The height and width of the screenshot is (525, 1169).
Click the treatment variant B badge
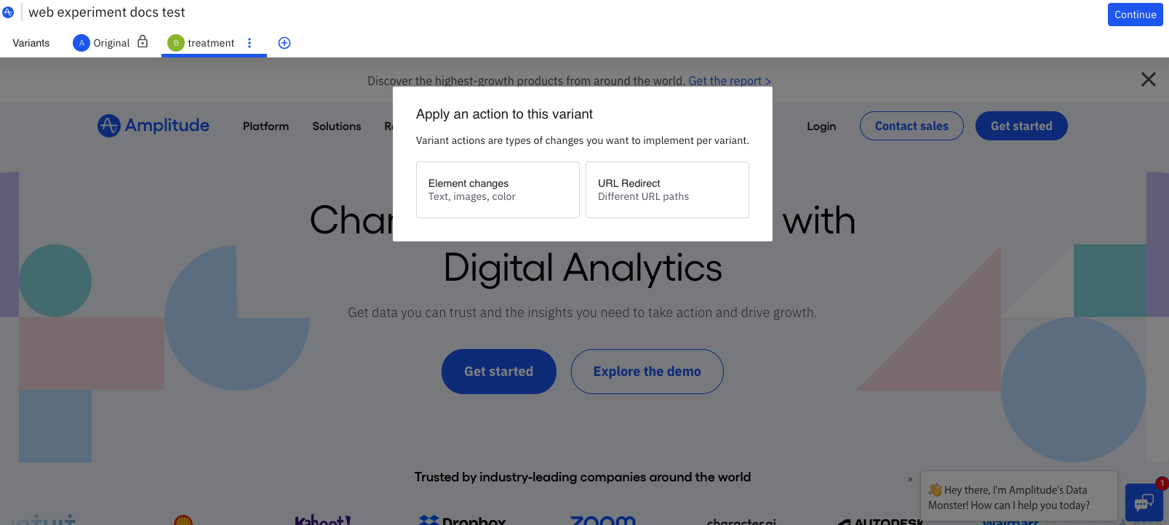tap(175, 43)
